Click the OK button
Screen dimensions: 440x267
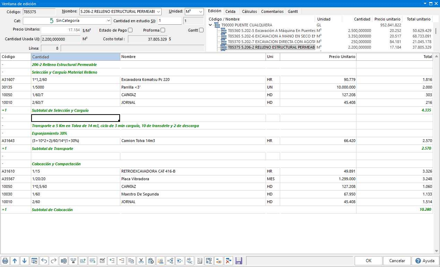[369, 261]
